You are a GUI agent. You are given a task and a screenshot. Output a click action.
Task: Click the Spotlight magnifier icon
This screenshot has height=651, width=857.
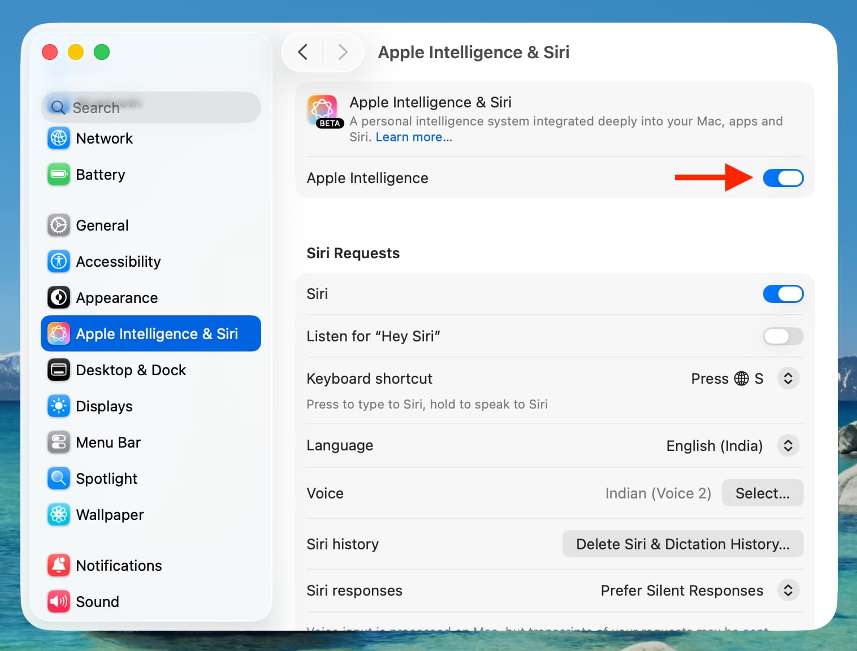click(59, 479)
